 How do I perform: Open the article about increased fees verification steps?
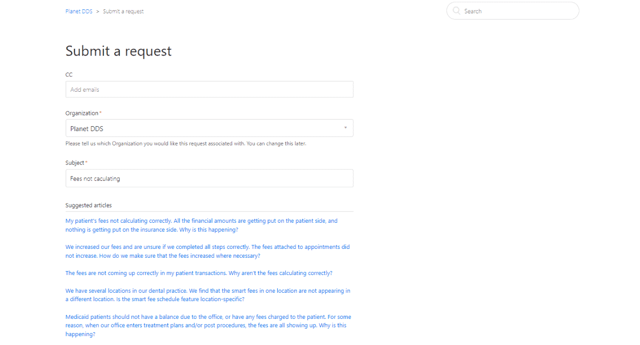point(207,251)
